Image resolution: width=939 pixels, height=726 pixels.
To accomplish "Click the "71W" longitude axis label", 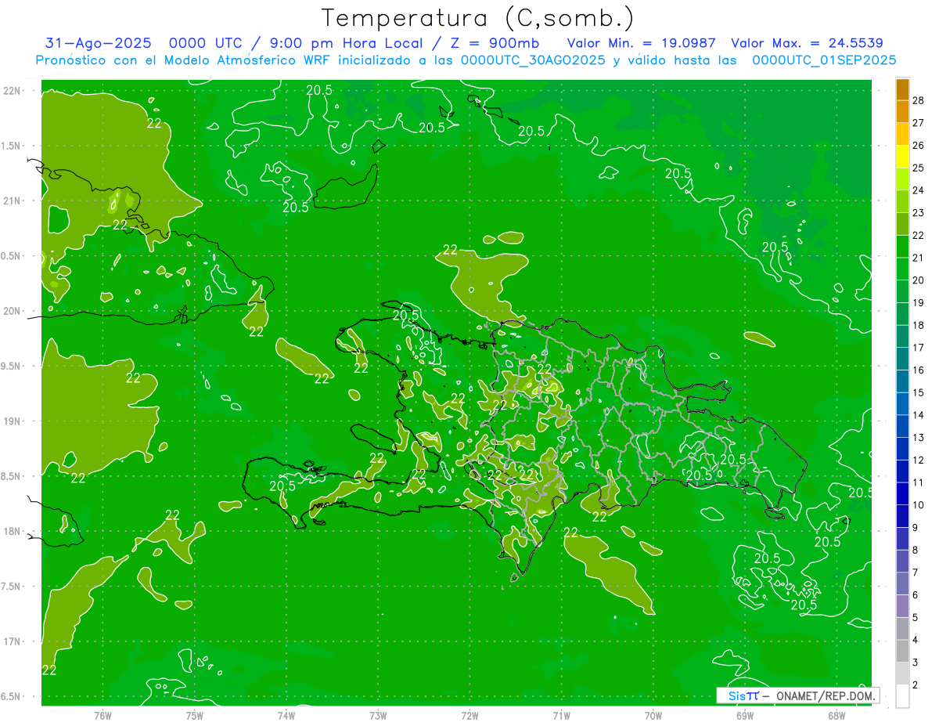I will pos(561,716).
